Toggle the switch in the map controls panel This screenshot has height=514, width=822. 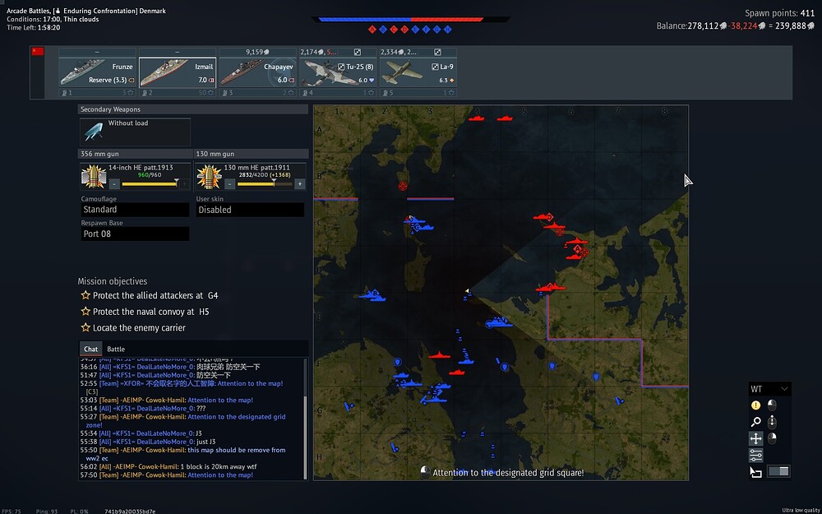click(x=778, y=471)
